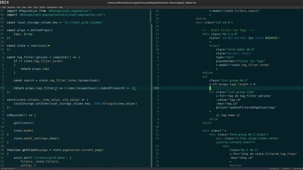Viewport: 303px width, 170px height.
Task: Click 'class="ms-1 me-1"' line
Action: pyautogui.click(x=244, y=150)
